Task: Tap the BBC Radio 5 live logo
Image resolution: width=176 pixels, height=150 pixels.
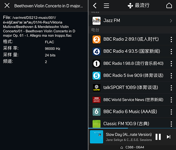Action: [x=97, y=76]
